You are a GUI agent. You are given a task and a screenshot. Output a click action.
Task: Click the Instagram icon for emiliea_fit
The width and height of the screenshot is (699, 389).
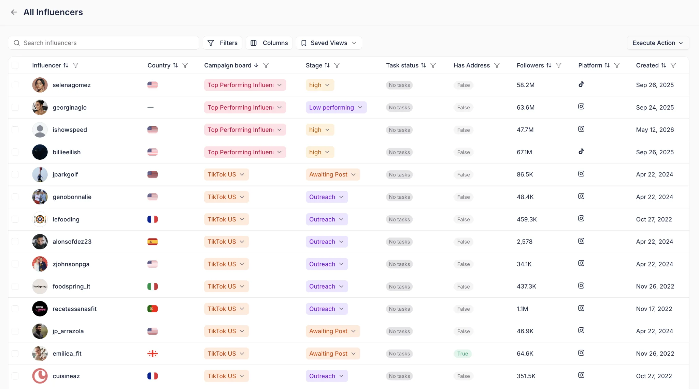[581, 353]
